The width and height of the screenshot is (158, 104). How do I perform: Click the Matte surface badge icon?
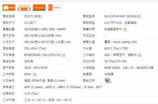click(55, 8)
